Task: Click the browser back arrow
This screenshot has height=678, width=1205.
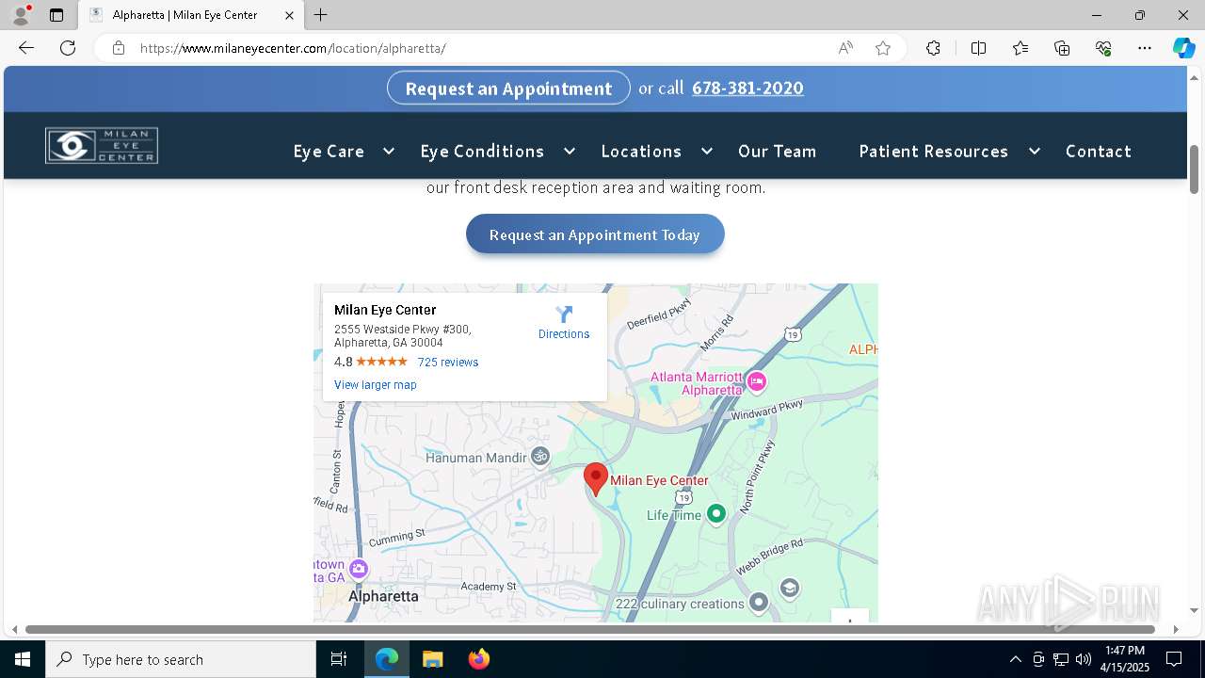Action: [x=26, y=48]
